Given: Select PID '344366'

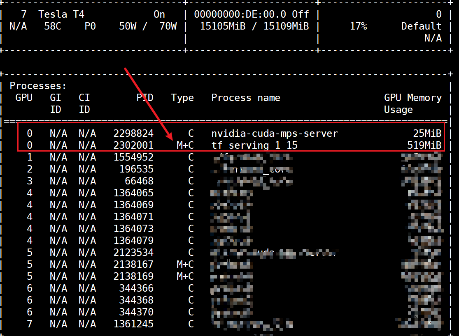Looking at the screenshot, I should (136, 288).
